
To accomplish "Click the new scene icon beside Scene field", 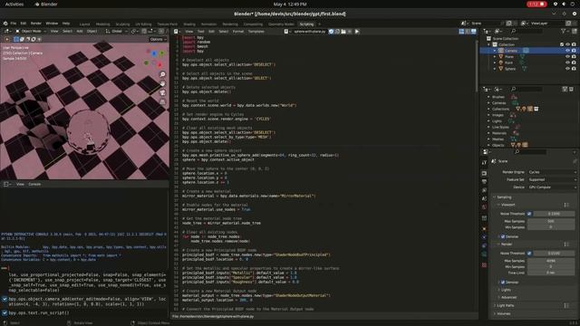I will [509, 24].
